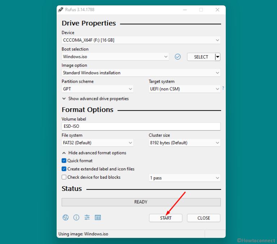Click the Rufus USB drive title icon

click(61, 10)
